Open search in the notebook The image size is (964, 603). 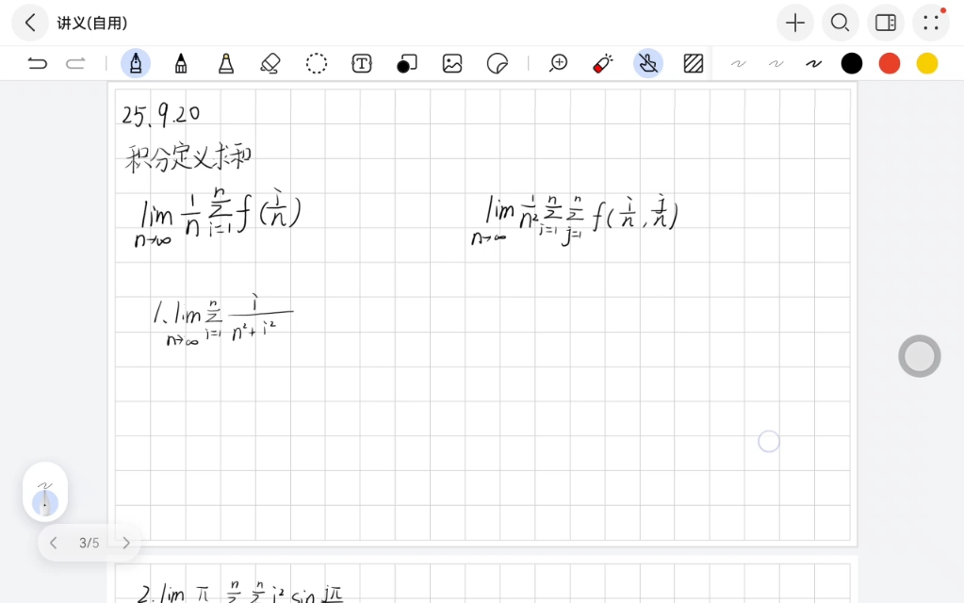840,23
